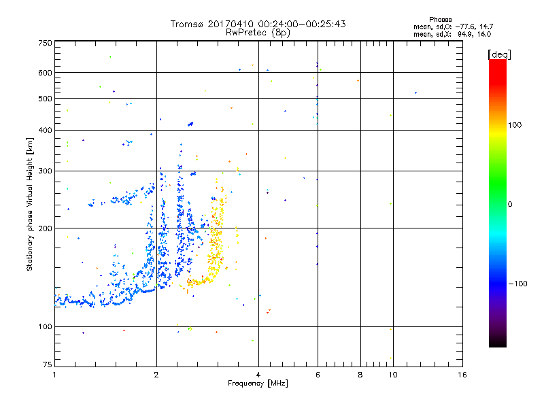Click the y-axis tick label '600'

tap(46, 73)
